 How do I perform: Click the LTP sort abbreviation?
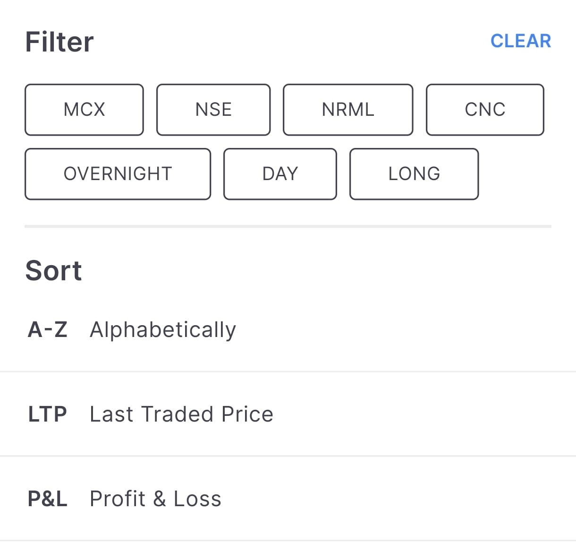[x=48, y=414]
